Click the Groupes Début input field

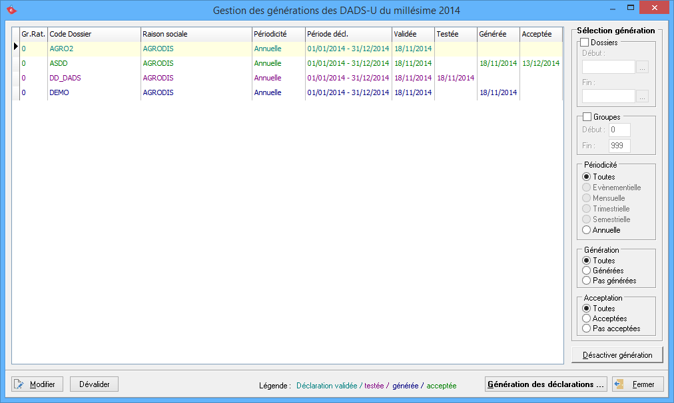click(x=619, y=130)
